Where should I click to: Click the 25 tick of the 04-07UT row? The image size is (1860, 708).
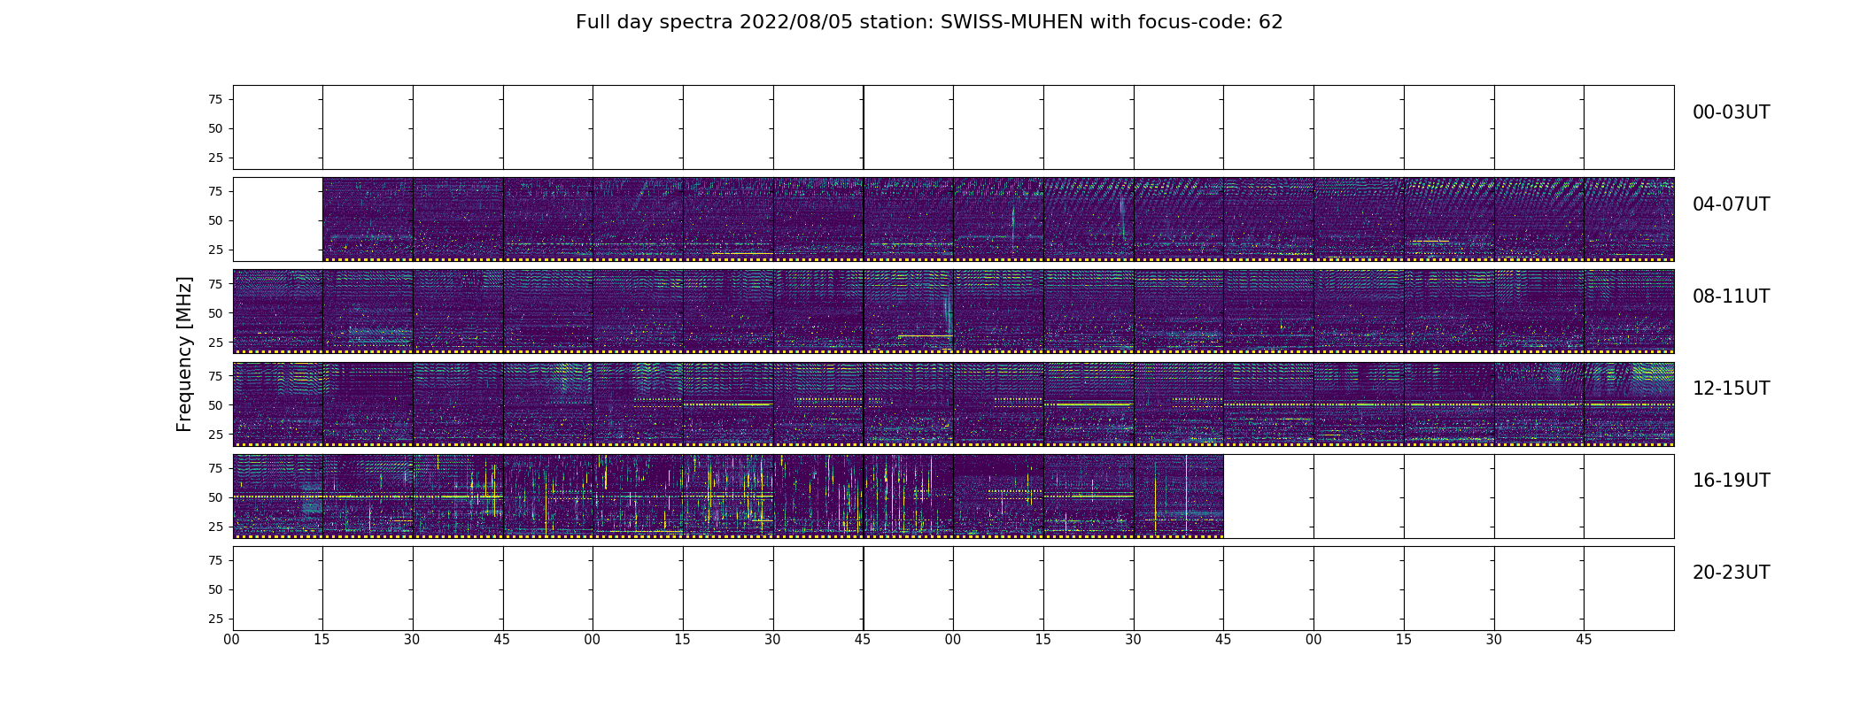pos(215,250)
